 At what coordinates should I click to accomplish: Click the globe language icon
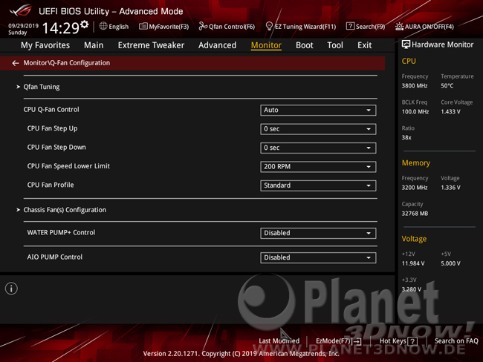[x=103, y=26]
